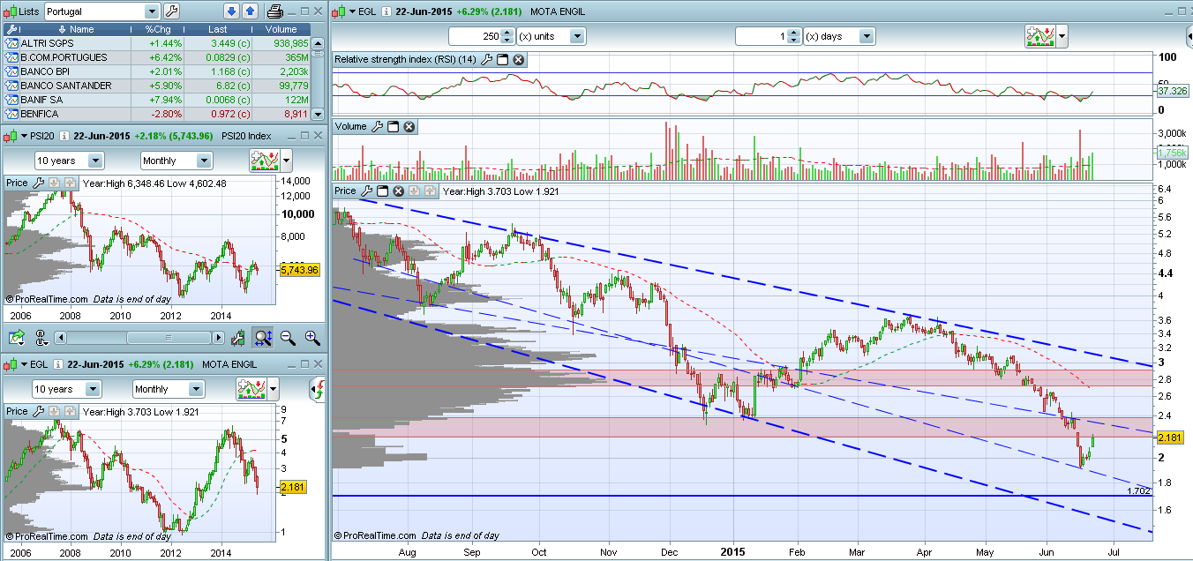The height and width of the screenshot is (561, 1193).
Task: Open small EGL 10 years dropdown
Action: 94,389
